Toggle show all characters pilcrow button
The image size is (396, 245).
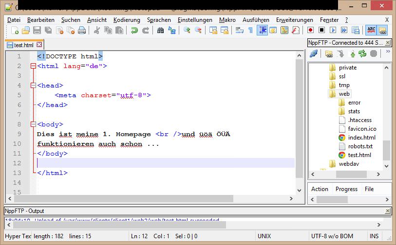(x=251, y=30)
